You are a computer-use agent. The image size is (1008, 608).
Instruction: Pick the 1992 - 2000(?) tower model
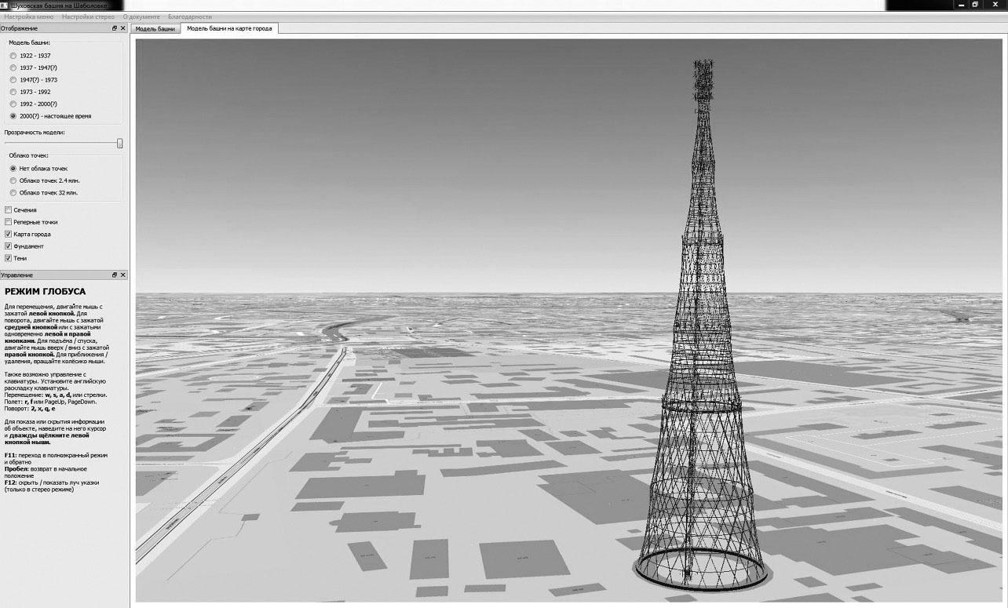(13, 104)
